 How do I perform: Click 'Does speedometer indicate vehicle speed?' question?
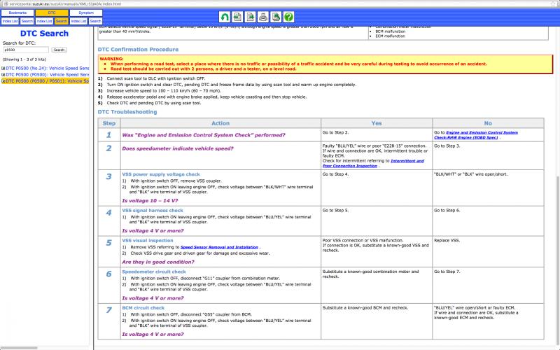click(178, 148)
